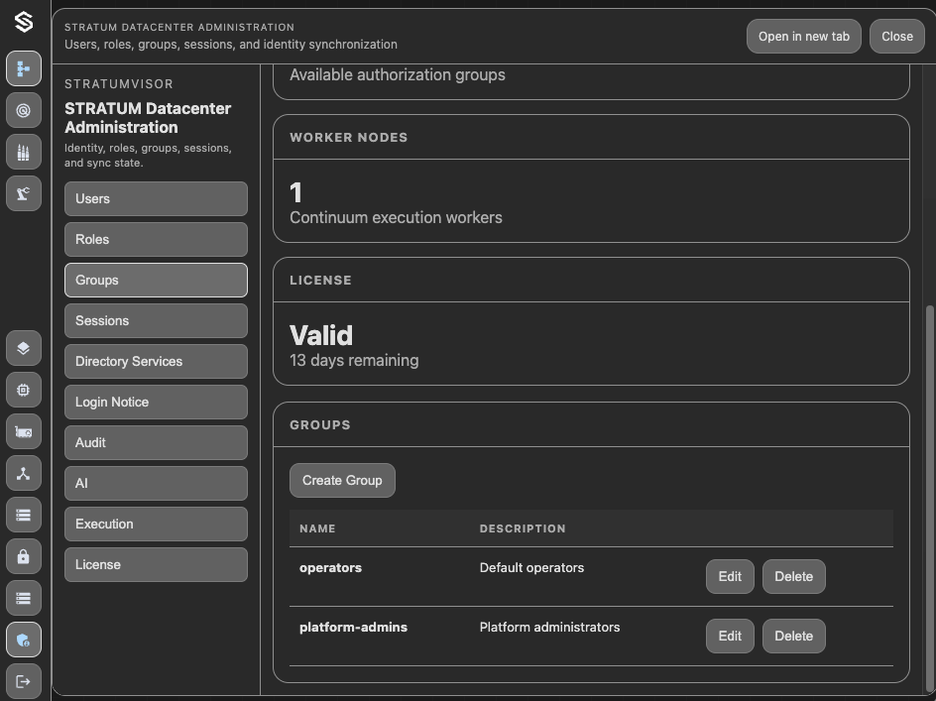The width and height of the screenshot is (936, 701).
Task: Open the shield administration icon
Action: (24, 641)
